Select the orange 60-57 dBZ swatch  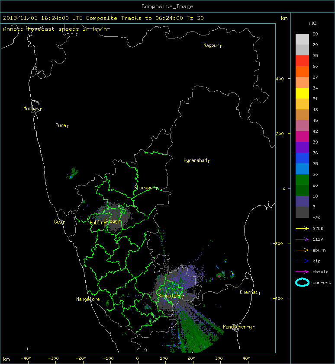[302, 71]
